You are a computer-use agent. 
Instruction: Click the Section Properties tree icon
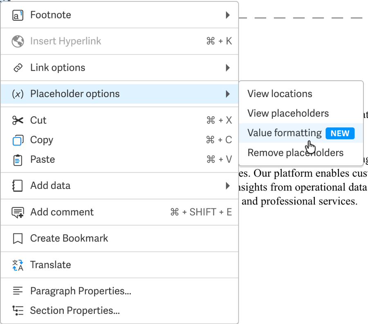tap(18, 311)
